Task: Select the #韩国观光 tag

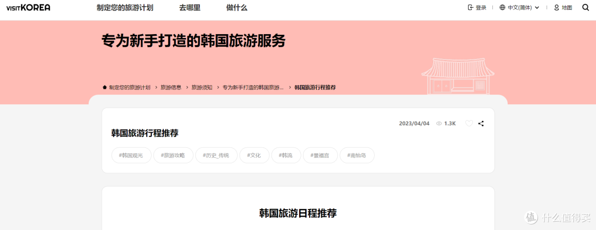Action: [131, 155]
